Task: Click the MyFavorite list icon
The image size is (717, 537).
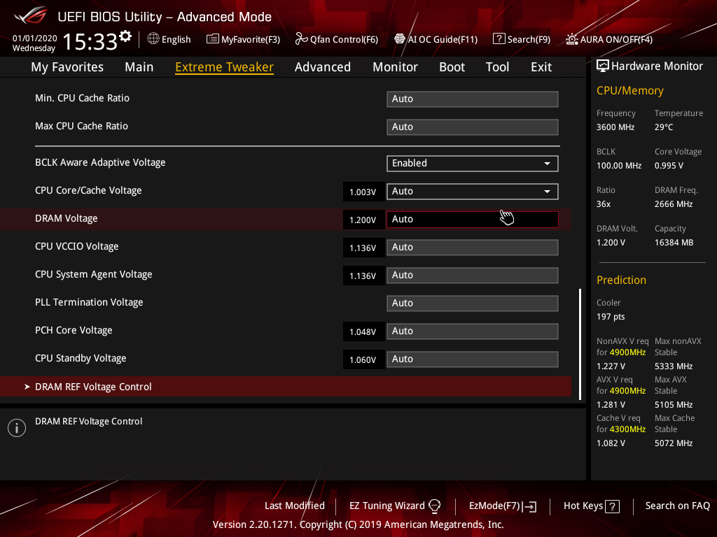Action: coord(212,39)
